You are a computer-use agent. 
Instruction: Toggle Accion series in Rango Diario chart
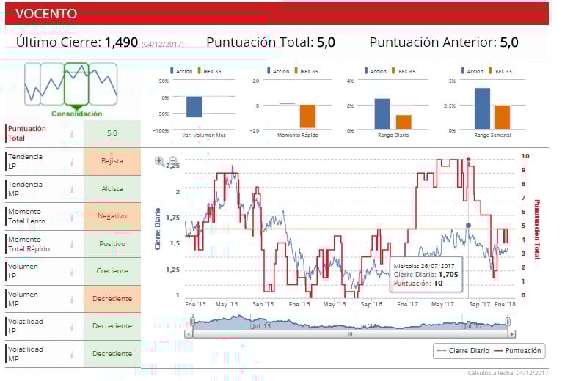coord(375,71)
